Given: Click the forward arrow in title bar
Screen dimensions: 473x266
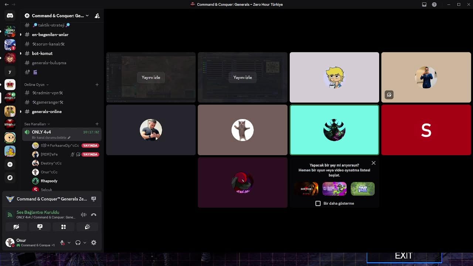Looking at the screenshot, I should tap(14, 4).
